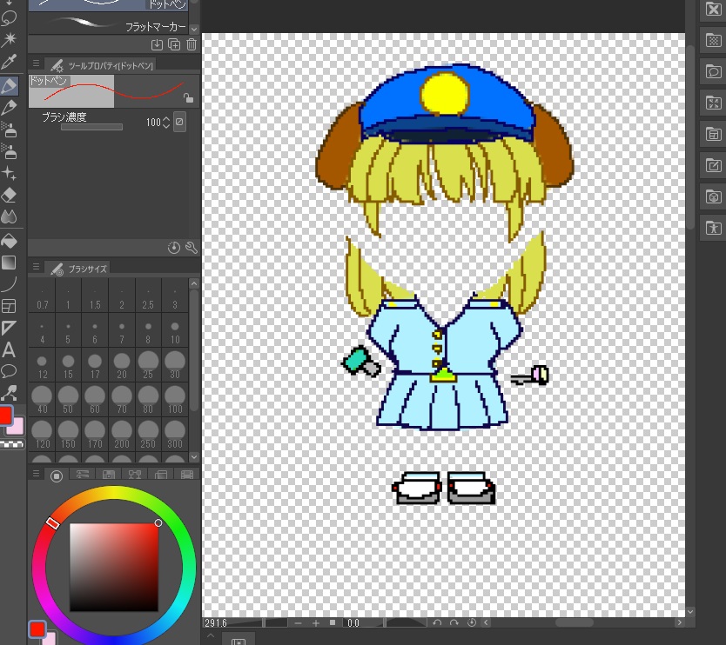726x645 pixels.
Task: Choose brush size 200
Action: (121, 434)
